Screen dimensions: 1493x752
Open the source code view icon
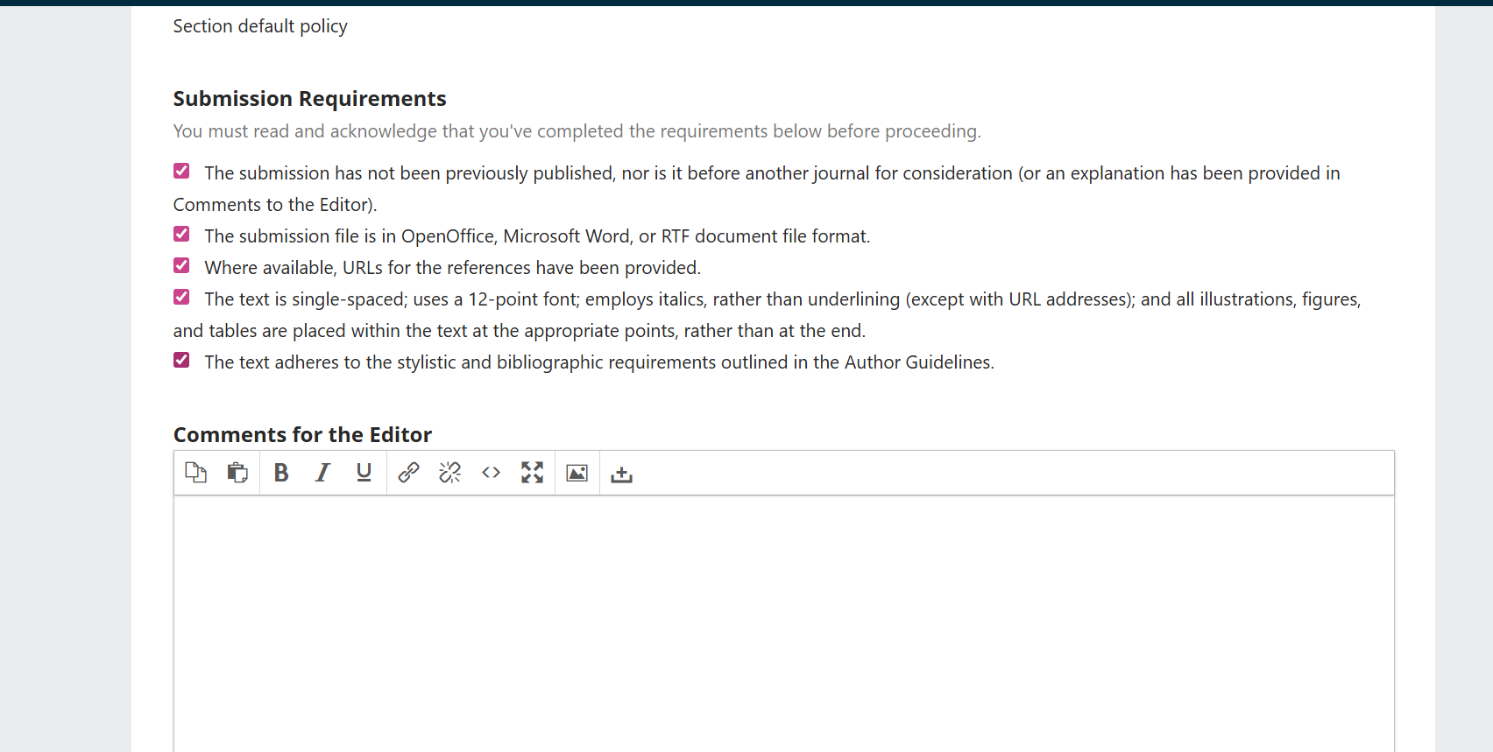(x=491, y=473)
